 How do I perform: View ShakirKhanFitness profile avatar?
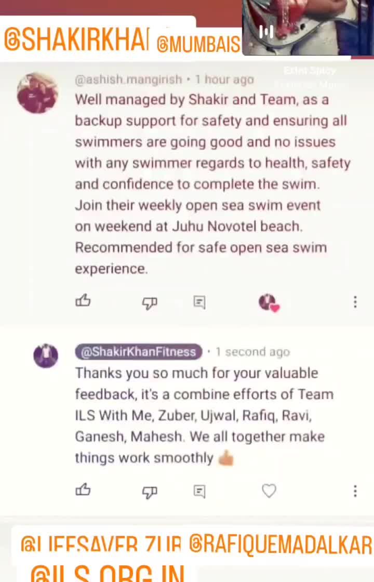point(46,355)
